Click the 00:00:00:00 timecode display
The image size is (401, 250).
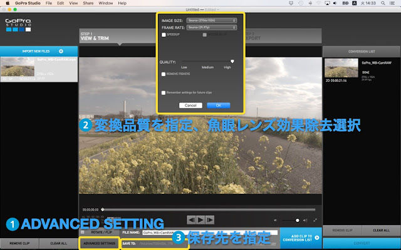90,210
